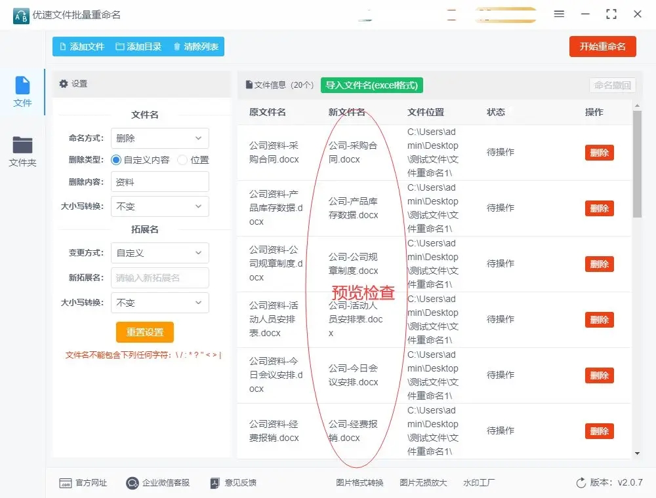Open 图片格式转换 link
The height and width of the screenshot is (498, 656).
pos(359,483)
